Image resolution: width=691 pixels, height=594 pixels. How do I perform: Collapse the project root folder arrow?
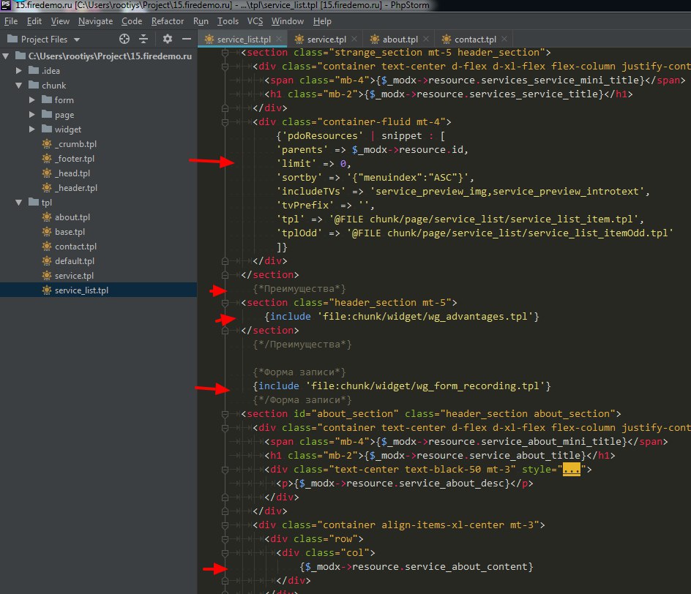pyautogui.click(x=6, y=56)
